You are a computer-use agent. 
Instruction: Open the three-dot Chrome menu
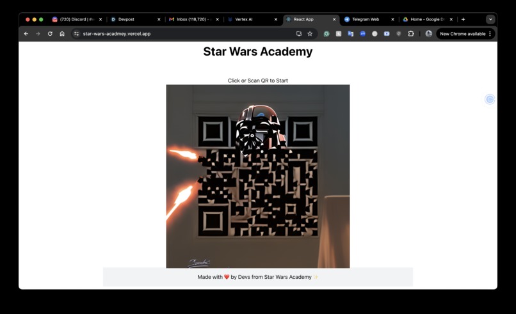click(490, 33)
